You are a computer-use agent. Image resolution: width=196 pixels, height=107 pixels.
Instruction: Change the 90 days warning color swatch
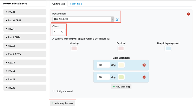(x=121, y=77)
